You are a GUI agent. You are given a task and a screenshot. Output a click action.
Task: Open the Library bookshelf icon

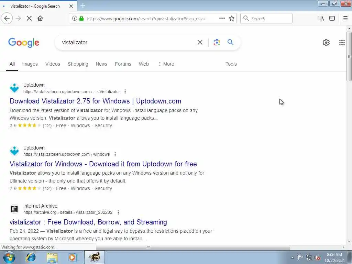click(321, 19)
